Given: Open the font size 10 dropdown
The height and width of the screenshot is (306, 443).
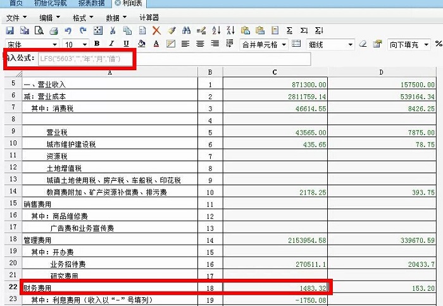Looking at the screenshot, I should click(x=84, y=45).
